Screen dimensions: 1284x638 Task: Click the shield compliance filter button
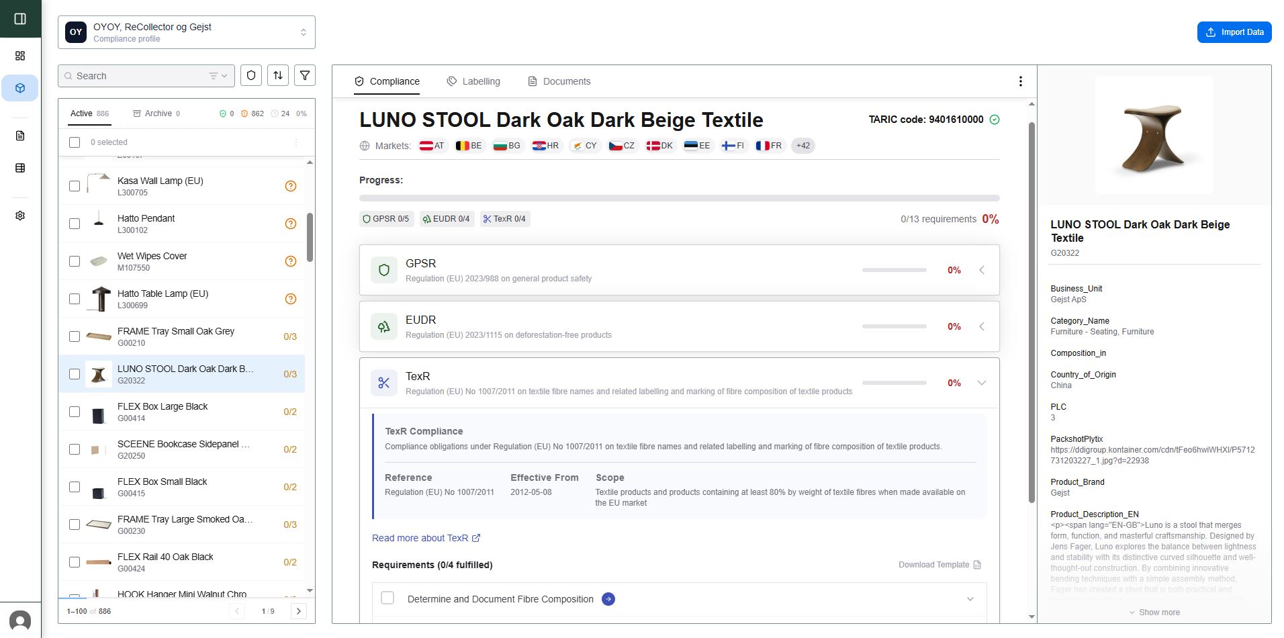(251, 76)
